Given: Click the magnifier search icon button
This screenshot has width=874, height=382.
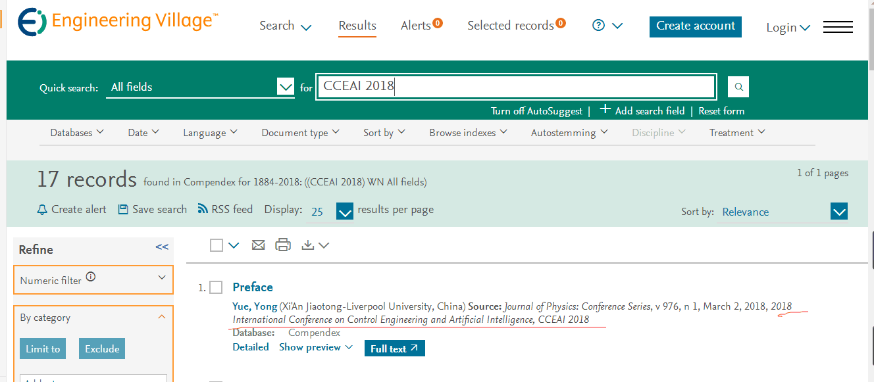Looking at the screenshot, I should 738,87.
